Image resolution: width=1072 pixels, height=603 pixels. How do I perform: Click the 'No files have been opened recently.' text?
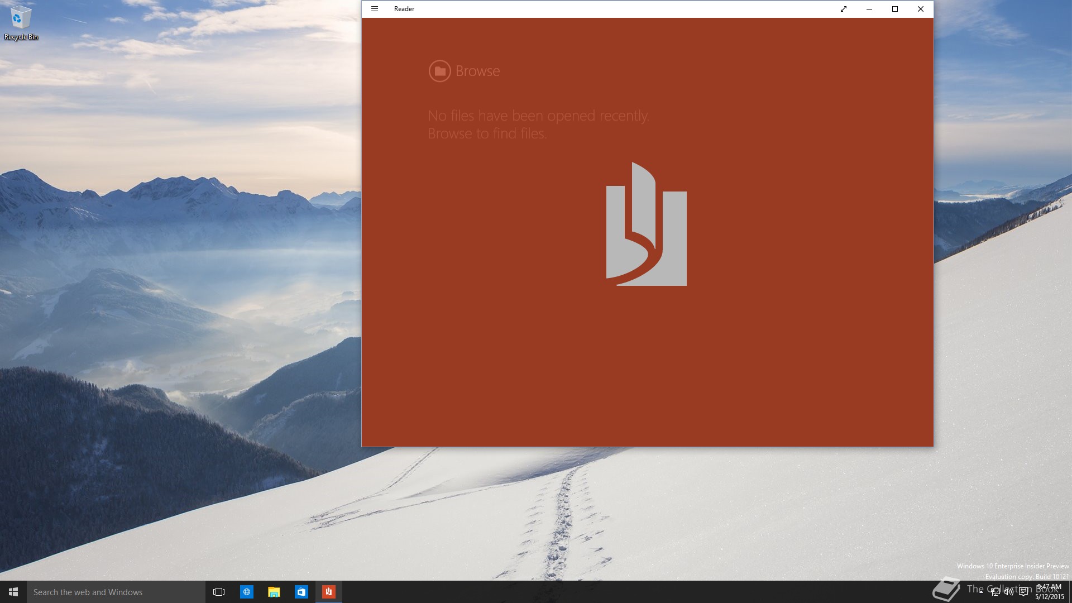538,116
